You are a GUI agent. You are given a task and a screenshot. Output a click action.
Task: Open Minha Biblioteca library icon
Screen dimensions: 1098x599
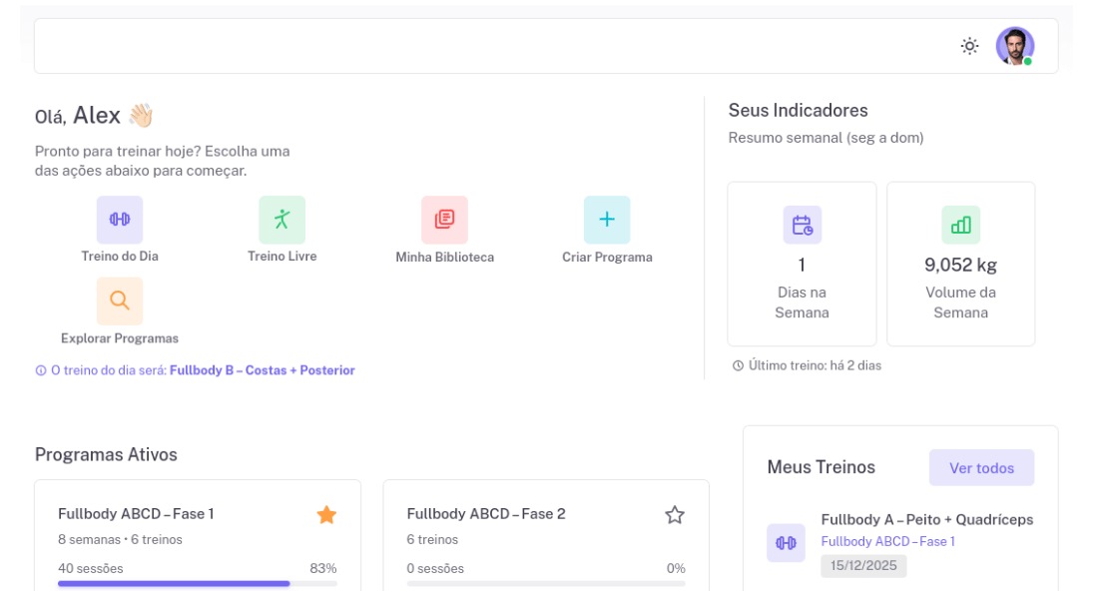pyautogui.click(x=444, y=220)
